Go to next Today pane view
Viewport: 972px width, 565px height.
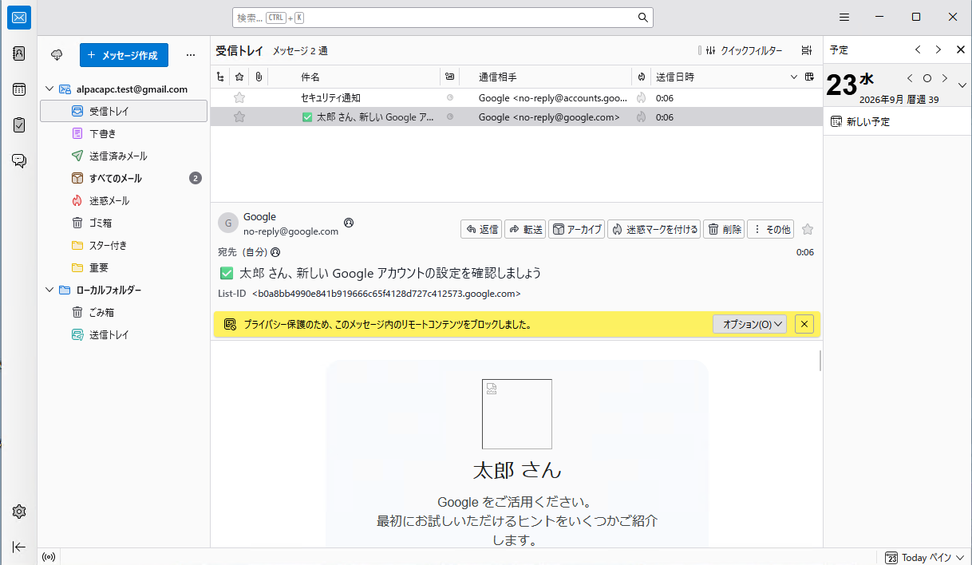(x=938, y=49)
